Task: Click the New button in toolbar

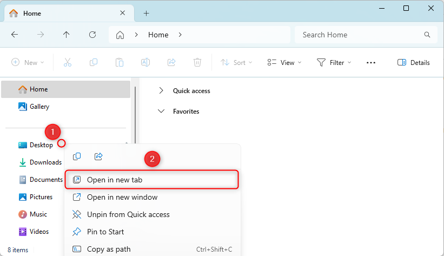Action: pyautogui.click(x=27, y=62)
